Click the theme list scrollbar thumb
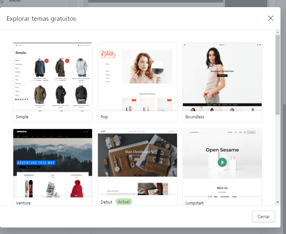The height and width of the screenshot is (234, 286). coord(278,75)
